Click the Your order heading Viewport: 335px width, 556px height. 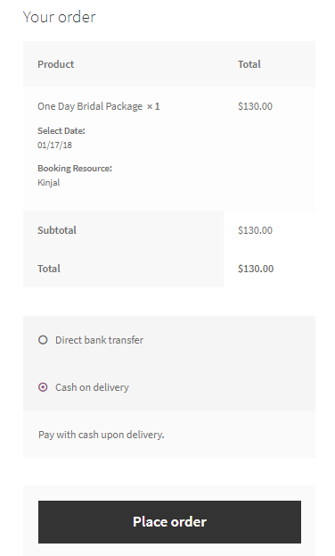pos(59,17)
